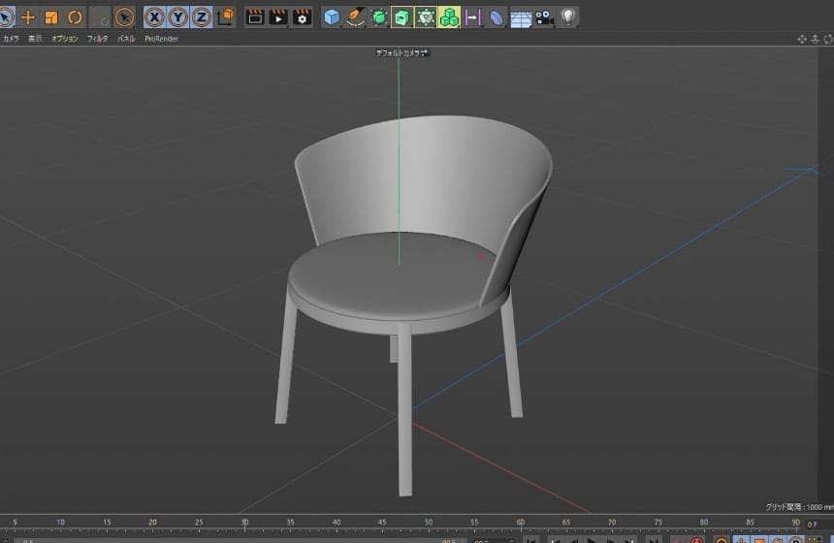Select the Rotate tool

[x=75, y=17]
